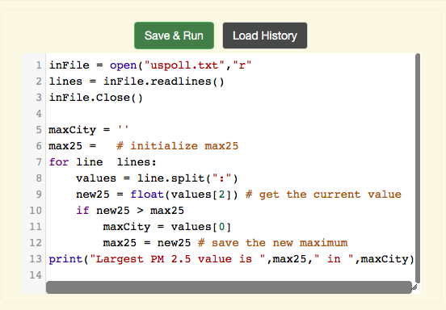Viewport: 446px width, 310px height.
Task: Click 'new25 = float(values[2])' code
Action: coord(157,195)
